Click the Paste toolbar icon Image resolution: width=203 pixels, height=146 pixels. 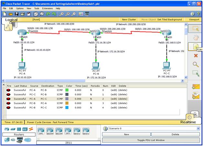point(42,14)
